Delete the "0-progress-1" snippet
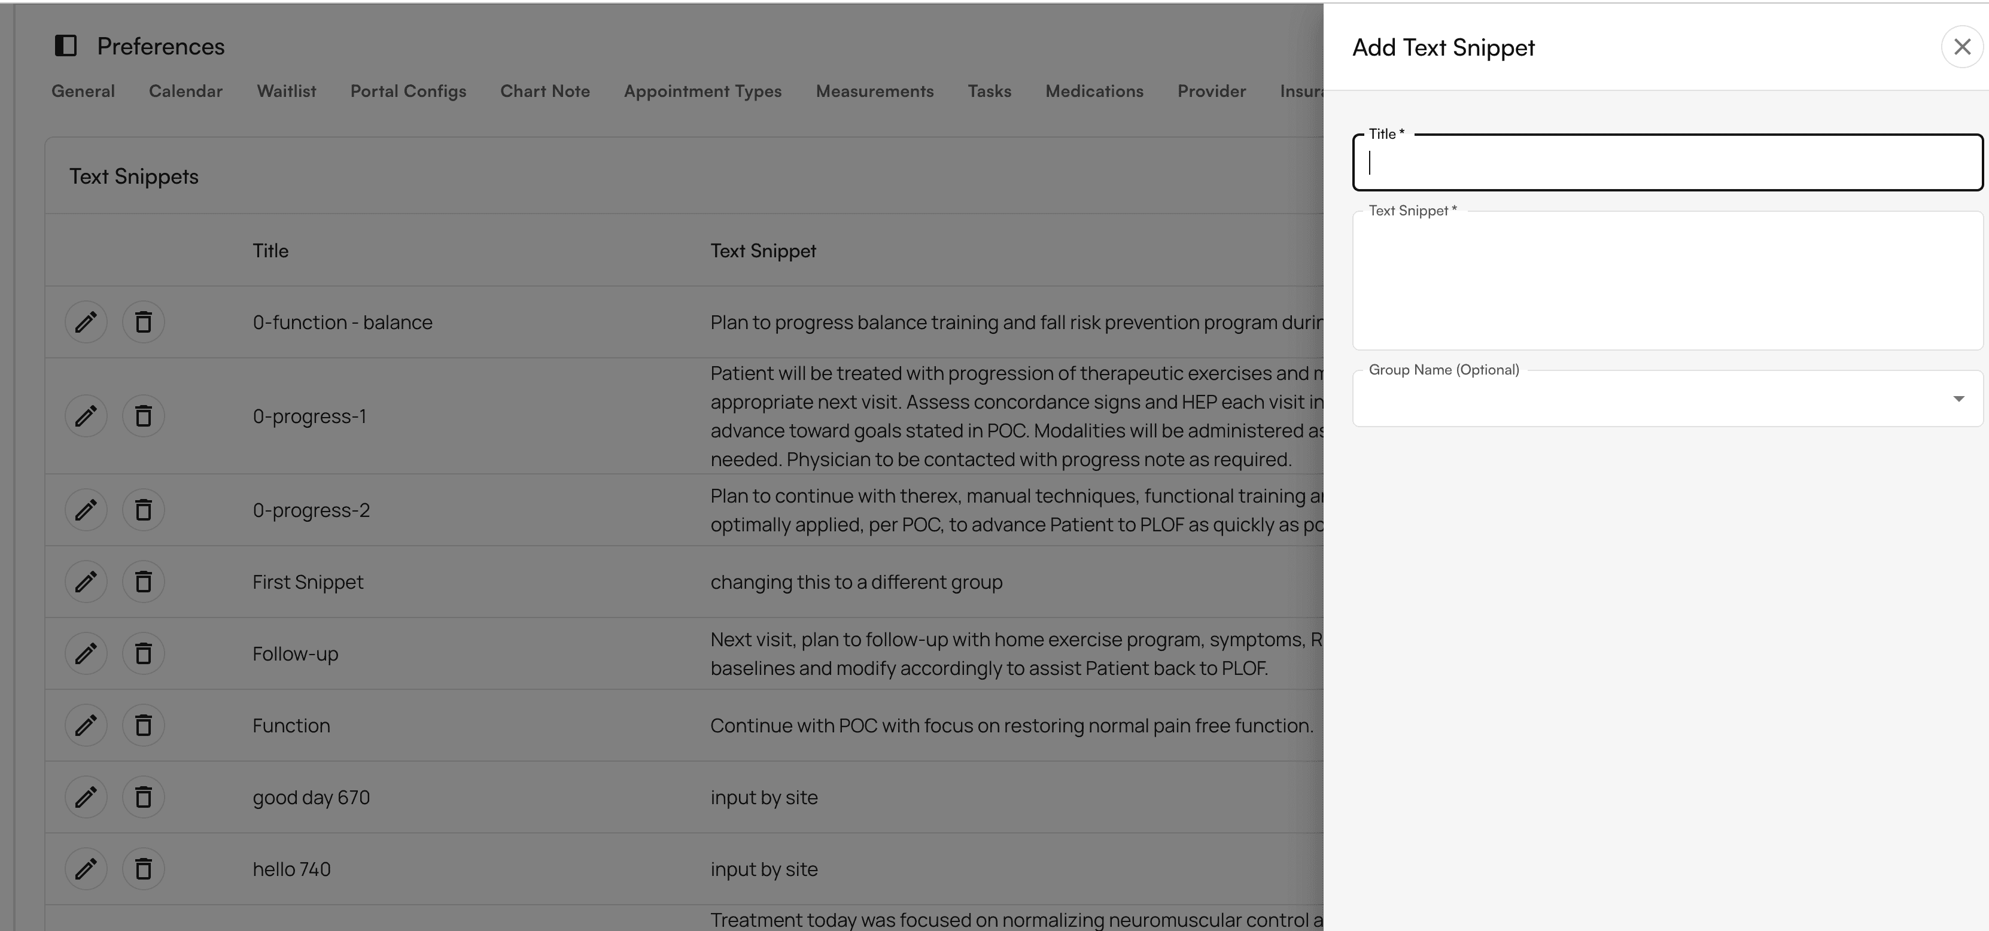1989x931 pixels. 144,415
